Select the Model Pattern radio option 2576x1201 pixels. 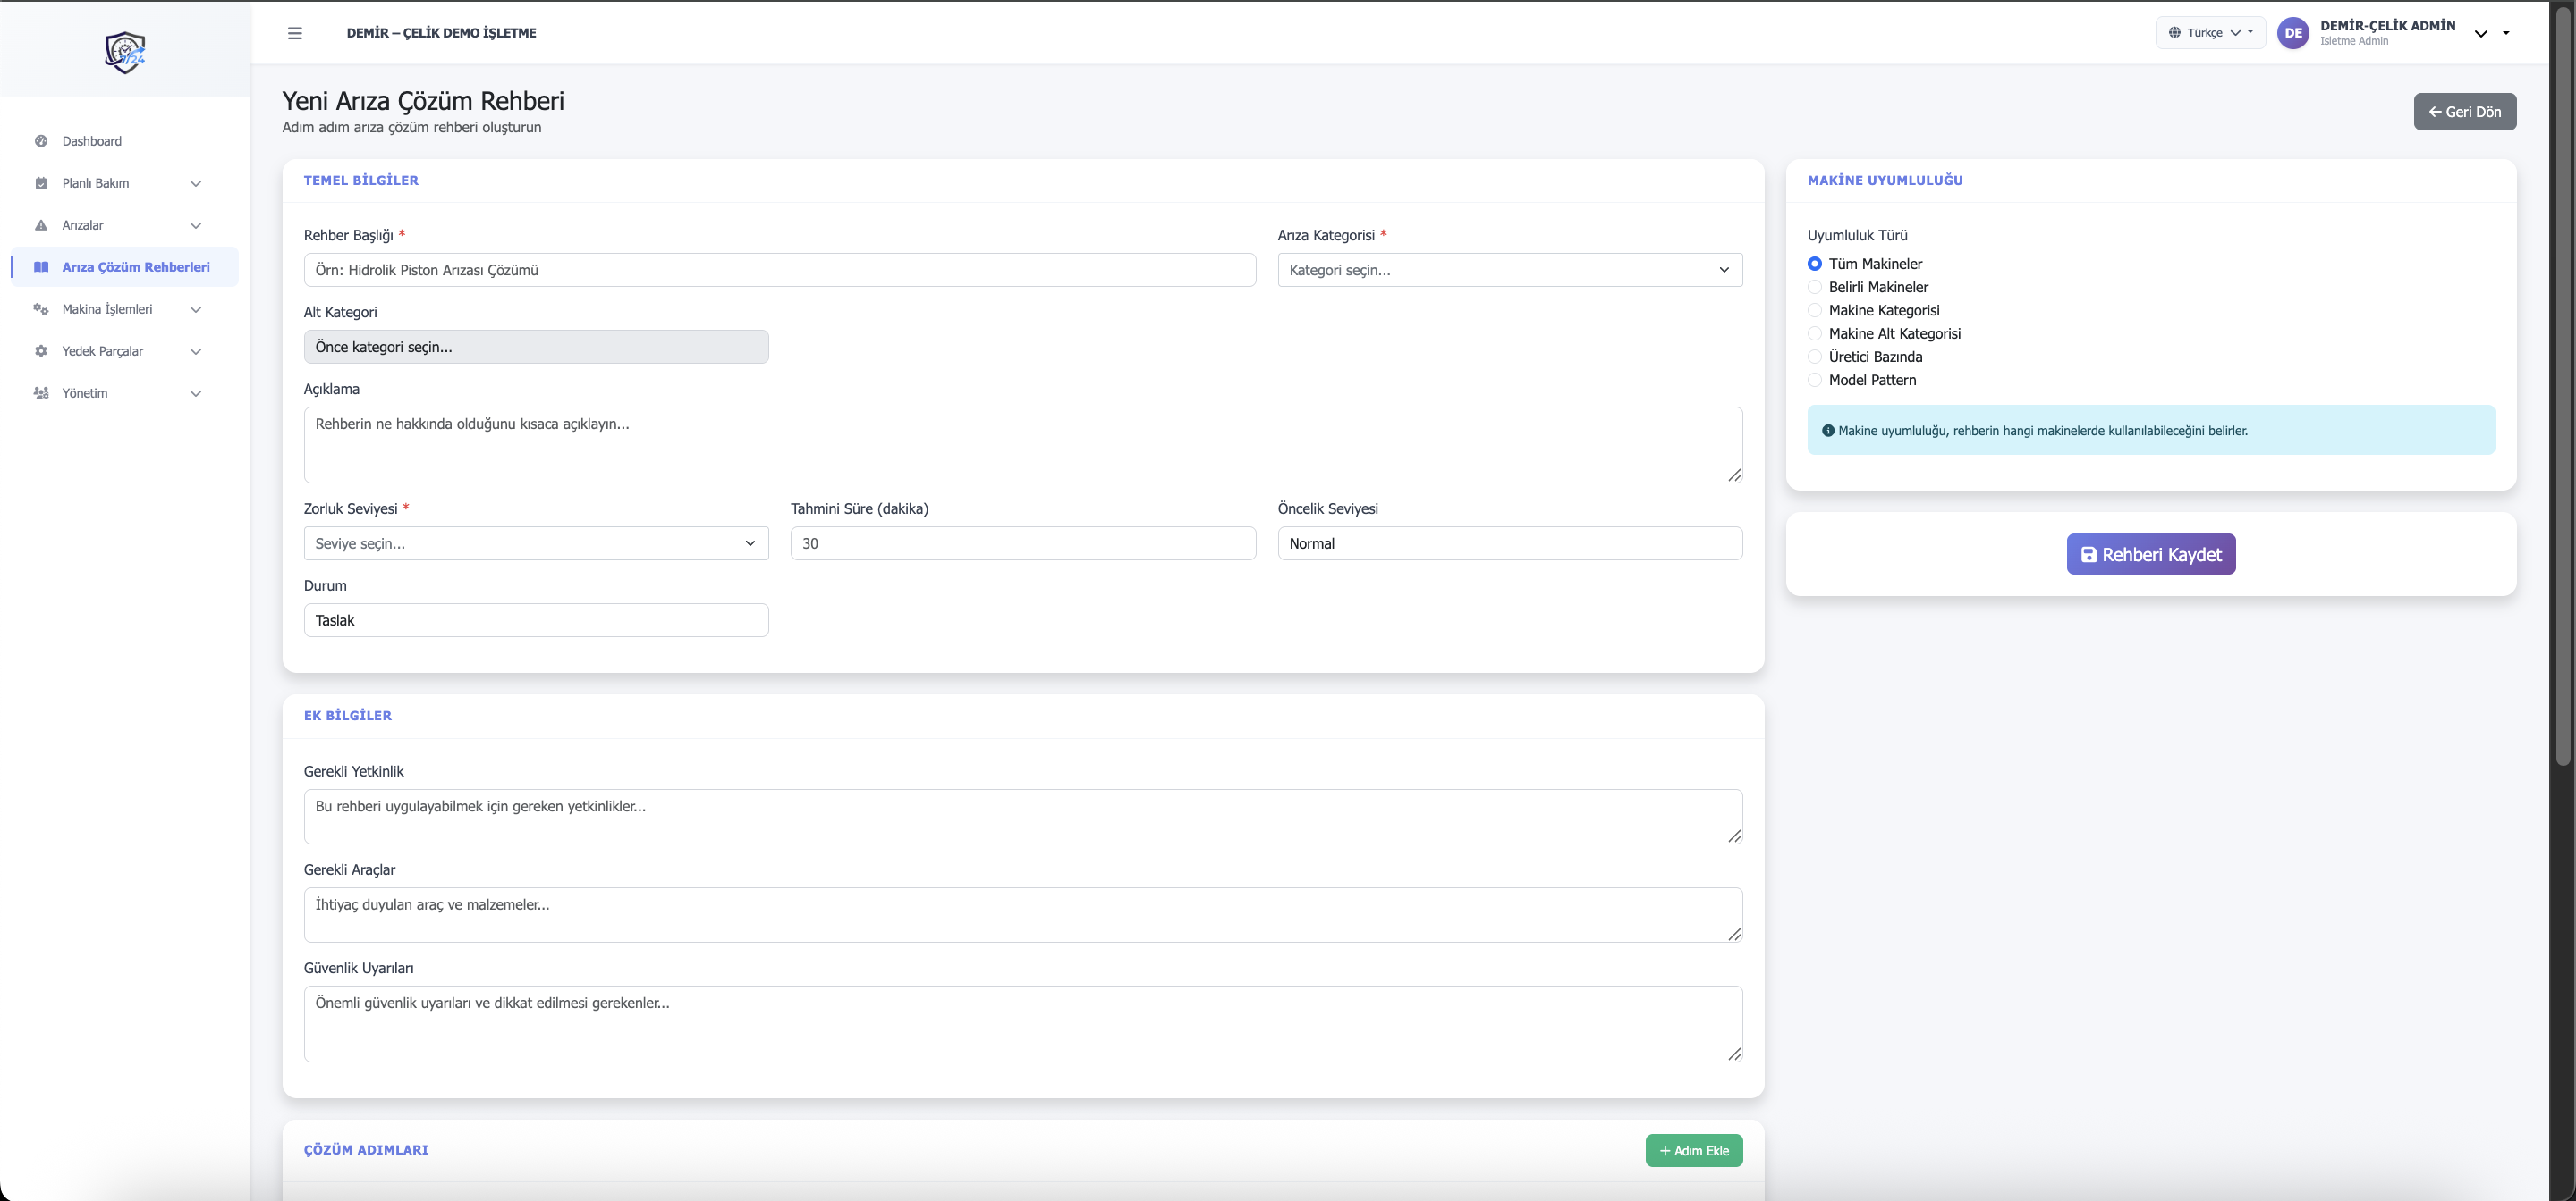pos(1814,380)
